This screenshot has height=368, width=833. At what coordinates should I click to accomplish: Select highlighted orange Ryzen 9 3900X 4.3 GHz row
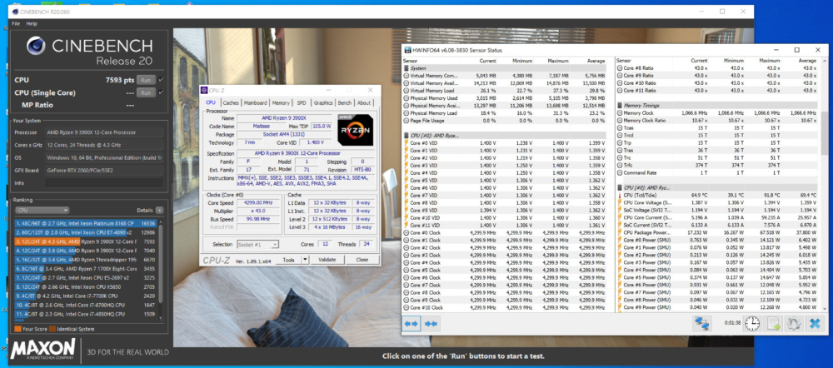coord(86,241)
